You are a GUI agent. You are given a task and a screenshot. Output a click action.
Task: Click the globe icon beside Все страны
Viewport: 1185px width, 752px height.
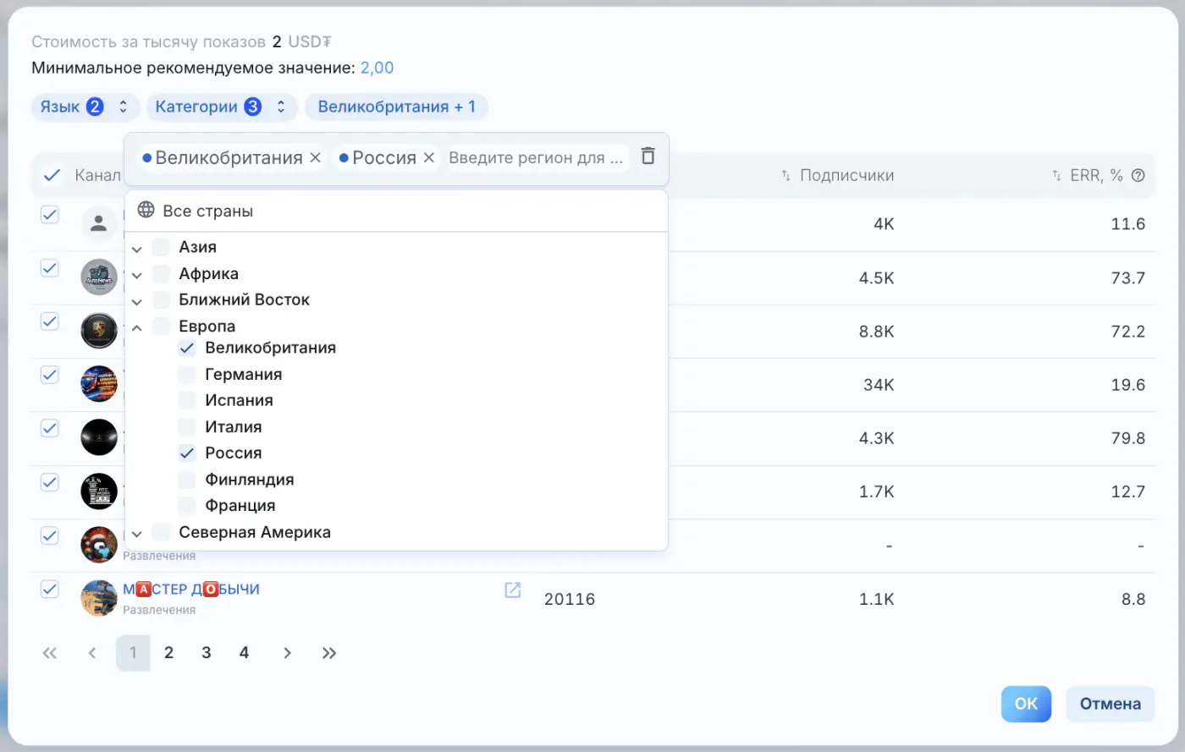pyautogui.click(x=146, y=210)
